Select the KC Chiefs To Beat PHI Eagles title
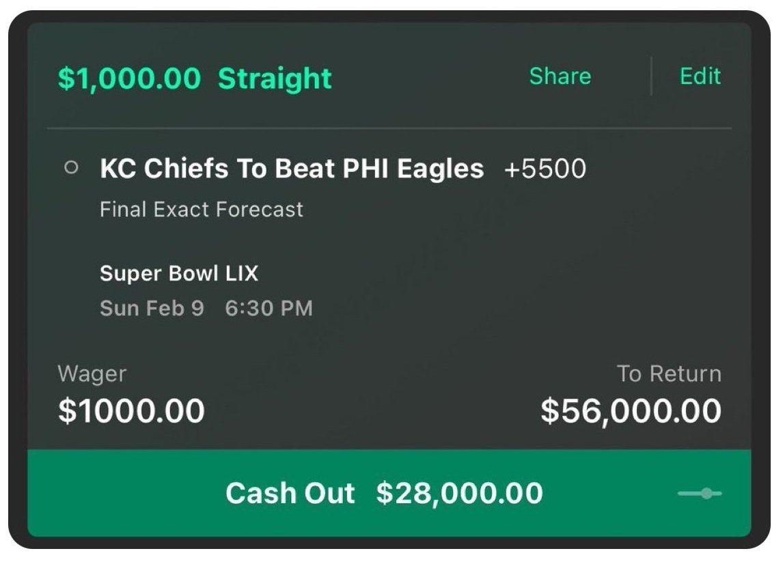Screen dimensions: 783x564 pos(292,169)
